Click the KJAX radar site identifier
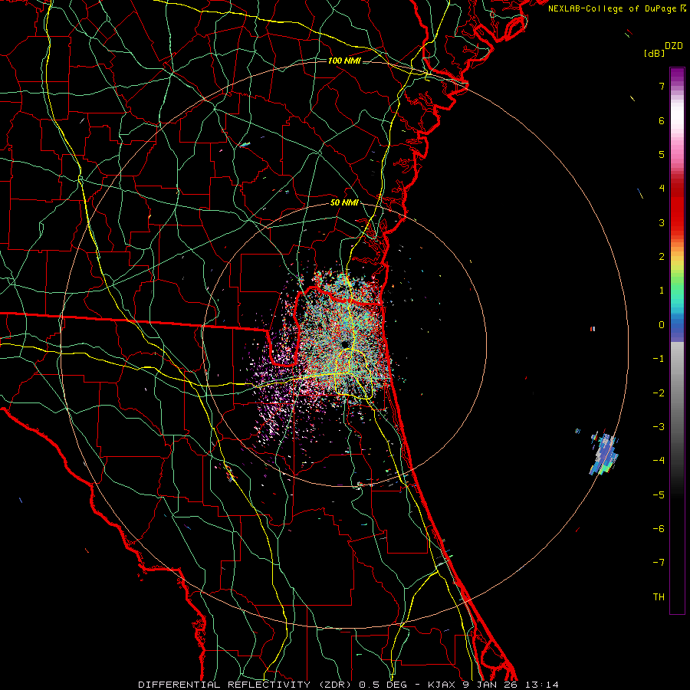This screenshot has height=690, width=690. [x=442, y=685]
